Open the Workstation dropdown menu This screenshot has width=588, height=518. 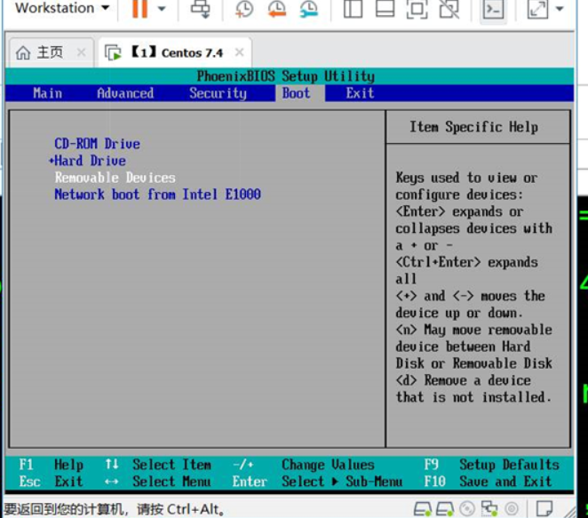pos(62,7)
